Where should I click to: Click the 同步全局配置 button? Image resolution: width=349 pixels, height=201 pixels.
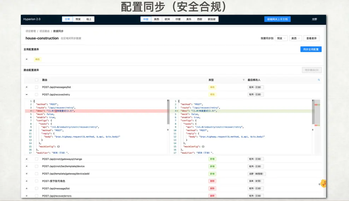click(x=311, y=49)
